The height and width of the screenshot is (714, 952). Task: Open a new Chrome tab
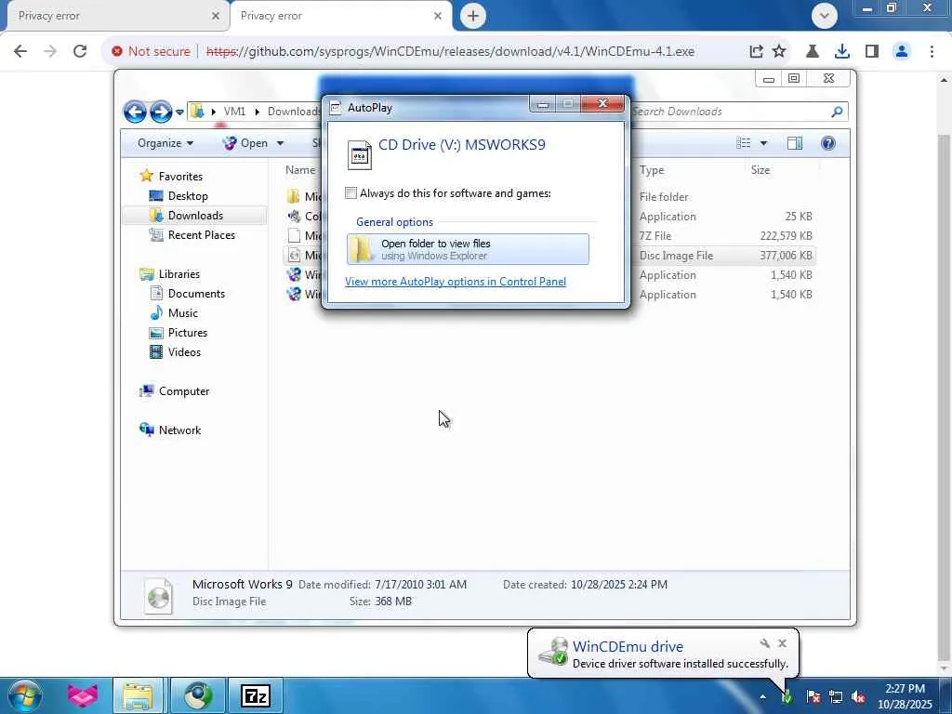pos(473,16)
